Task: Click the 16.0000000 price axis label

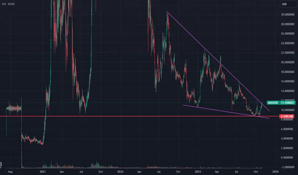Action: [x=287, y=81]
